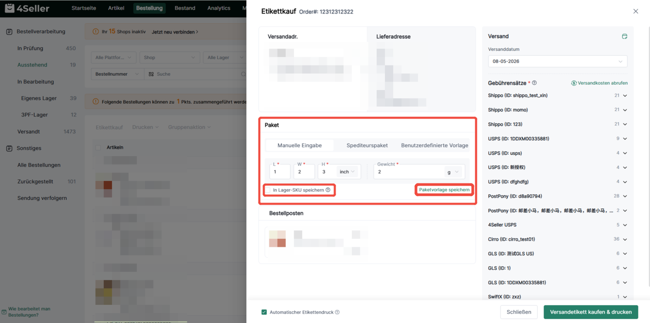Expand Shippo (ID: 123) rates

click(x=625, y=125)
